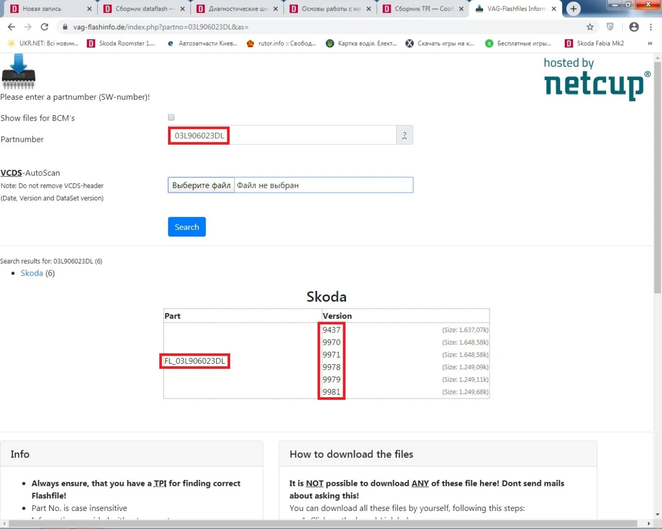Click the vertical scrollbar thumb
Viewport: 662px width, 529px height.
pos(657,178)
